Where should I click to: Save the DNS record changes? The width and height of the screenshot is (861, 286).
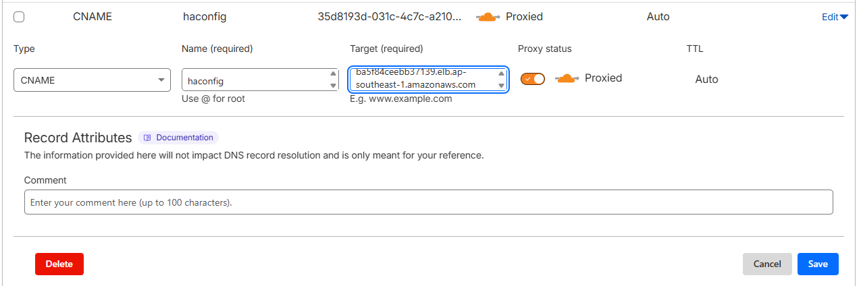[x=818, y=264]
